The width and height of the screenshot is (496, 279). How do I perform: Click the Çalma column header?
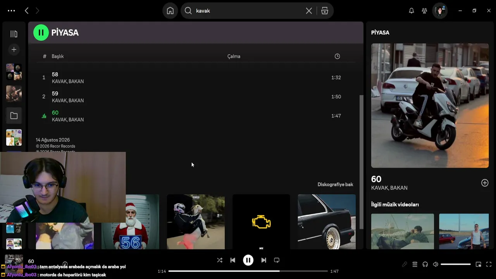coord(234,56)
